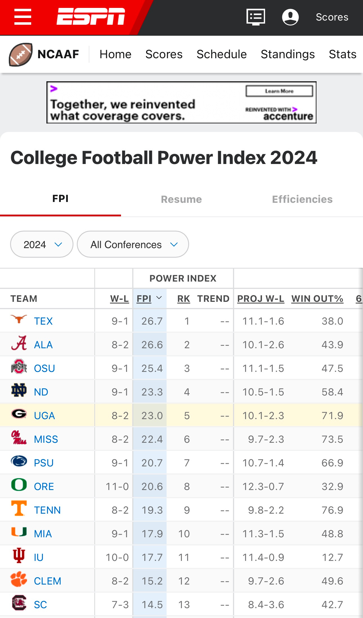
Task: Click the Clemson tiger paw logo
Action: (19, 579)
